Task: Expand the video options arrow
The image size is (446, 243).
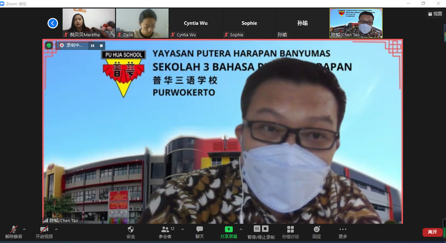Action: point(55,229)
